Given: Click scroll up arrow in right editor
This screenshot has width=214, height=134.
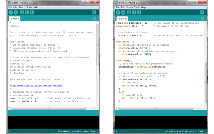Looking at the screenshot, I should point(205,23).
